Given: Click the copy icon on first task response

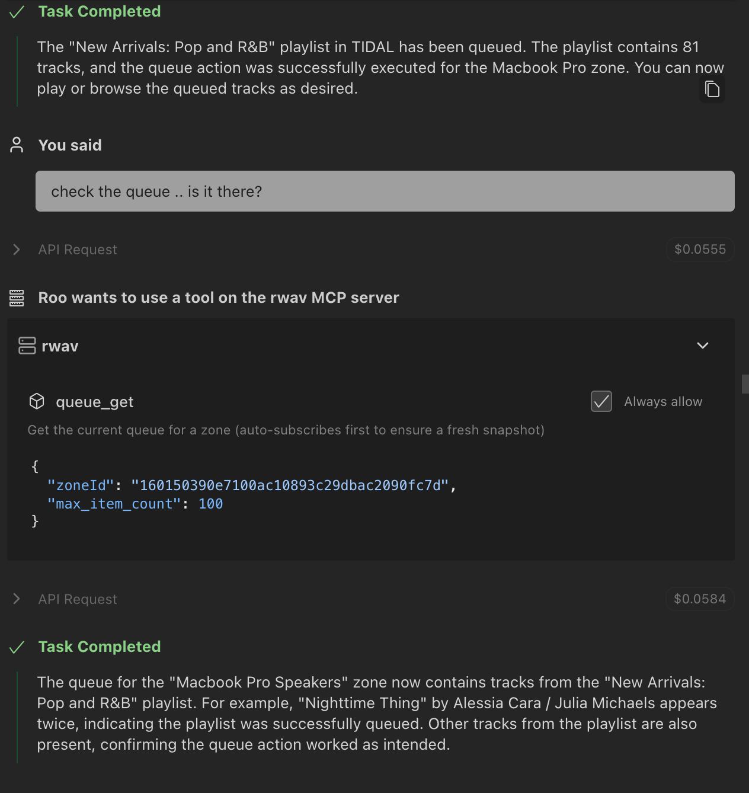Looking at the screenshot, I should point(712,89).
